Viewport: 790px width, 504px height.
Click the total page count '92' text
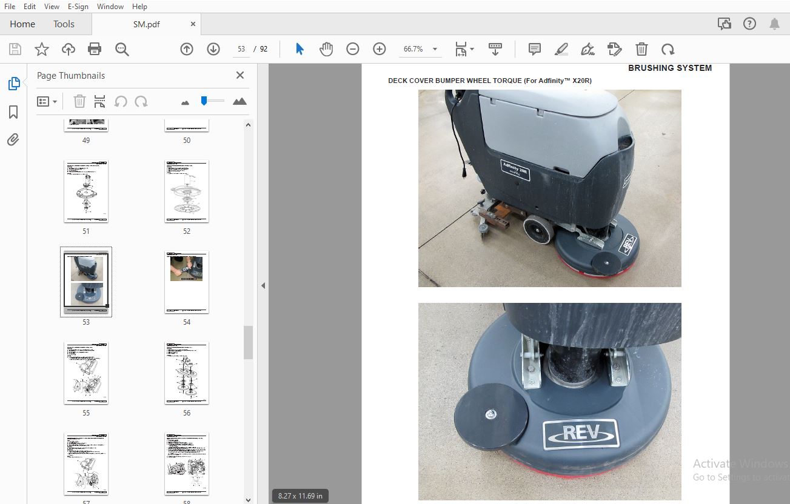(x=264, y=50)
